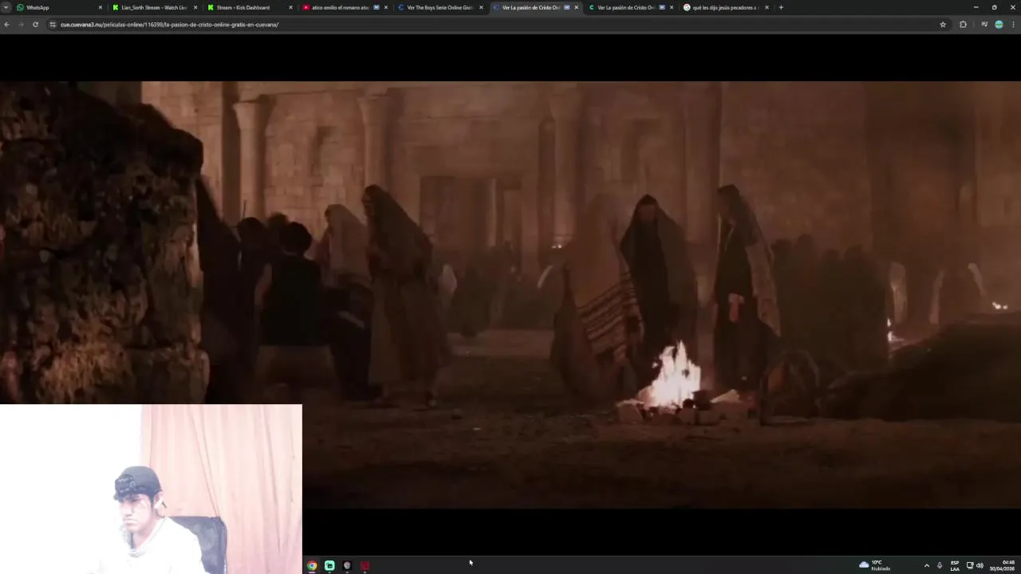Open the red app icon in taskbar
The image size is (1021, 574).
pyautogui.click(x=365, y=565)
